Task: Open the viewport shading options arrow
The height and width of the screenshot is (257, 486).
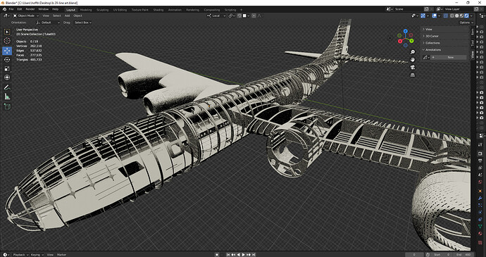Action: tap(471, 15)
